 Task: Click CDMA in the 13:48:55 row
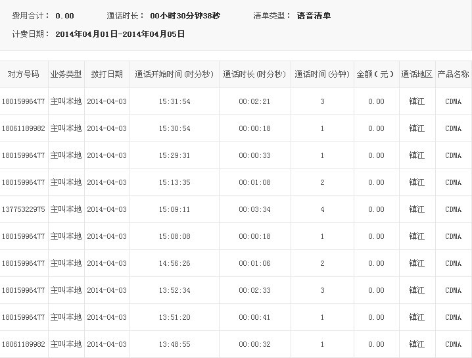coord(454,344)
